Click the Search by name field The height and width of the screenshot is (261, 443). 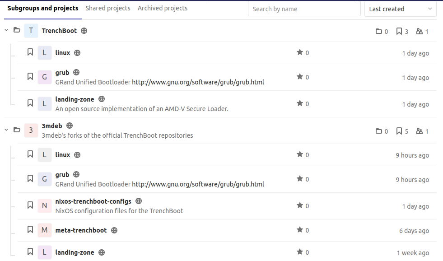click(304, 9)
